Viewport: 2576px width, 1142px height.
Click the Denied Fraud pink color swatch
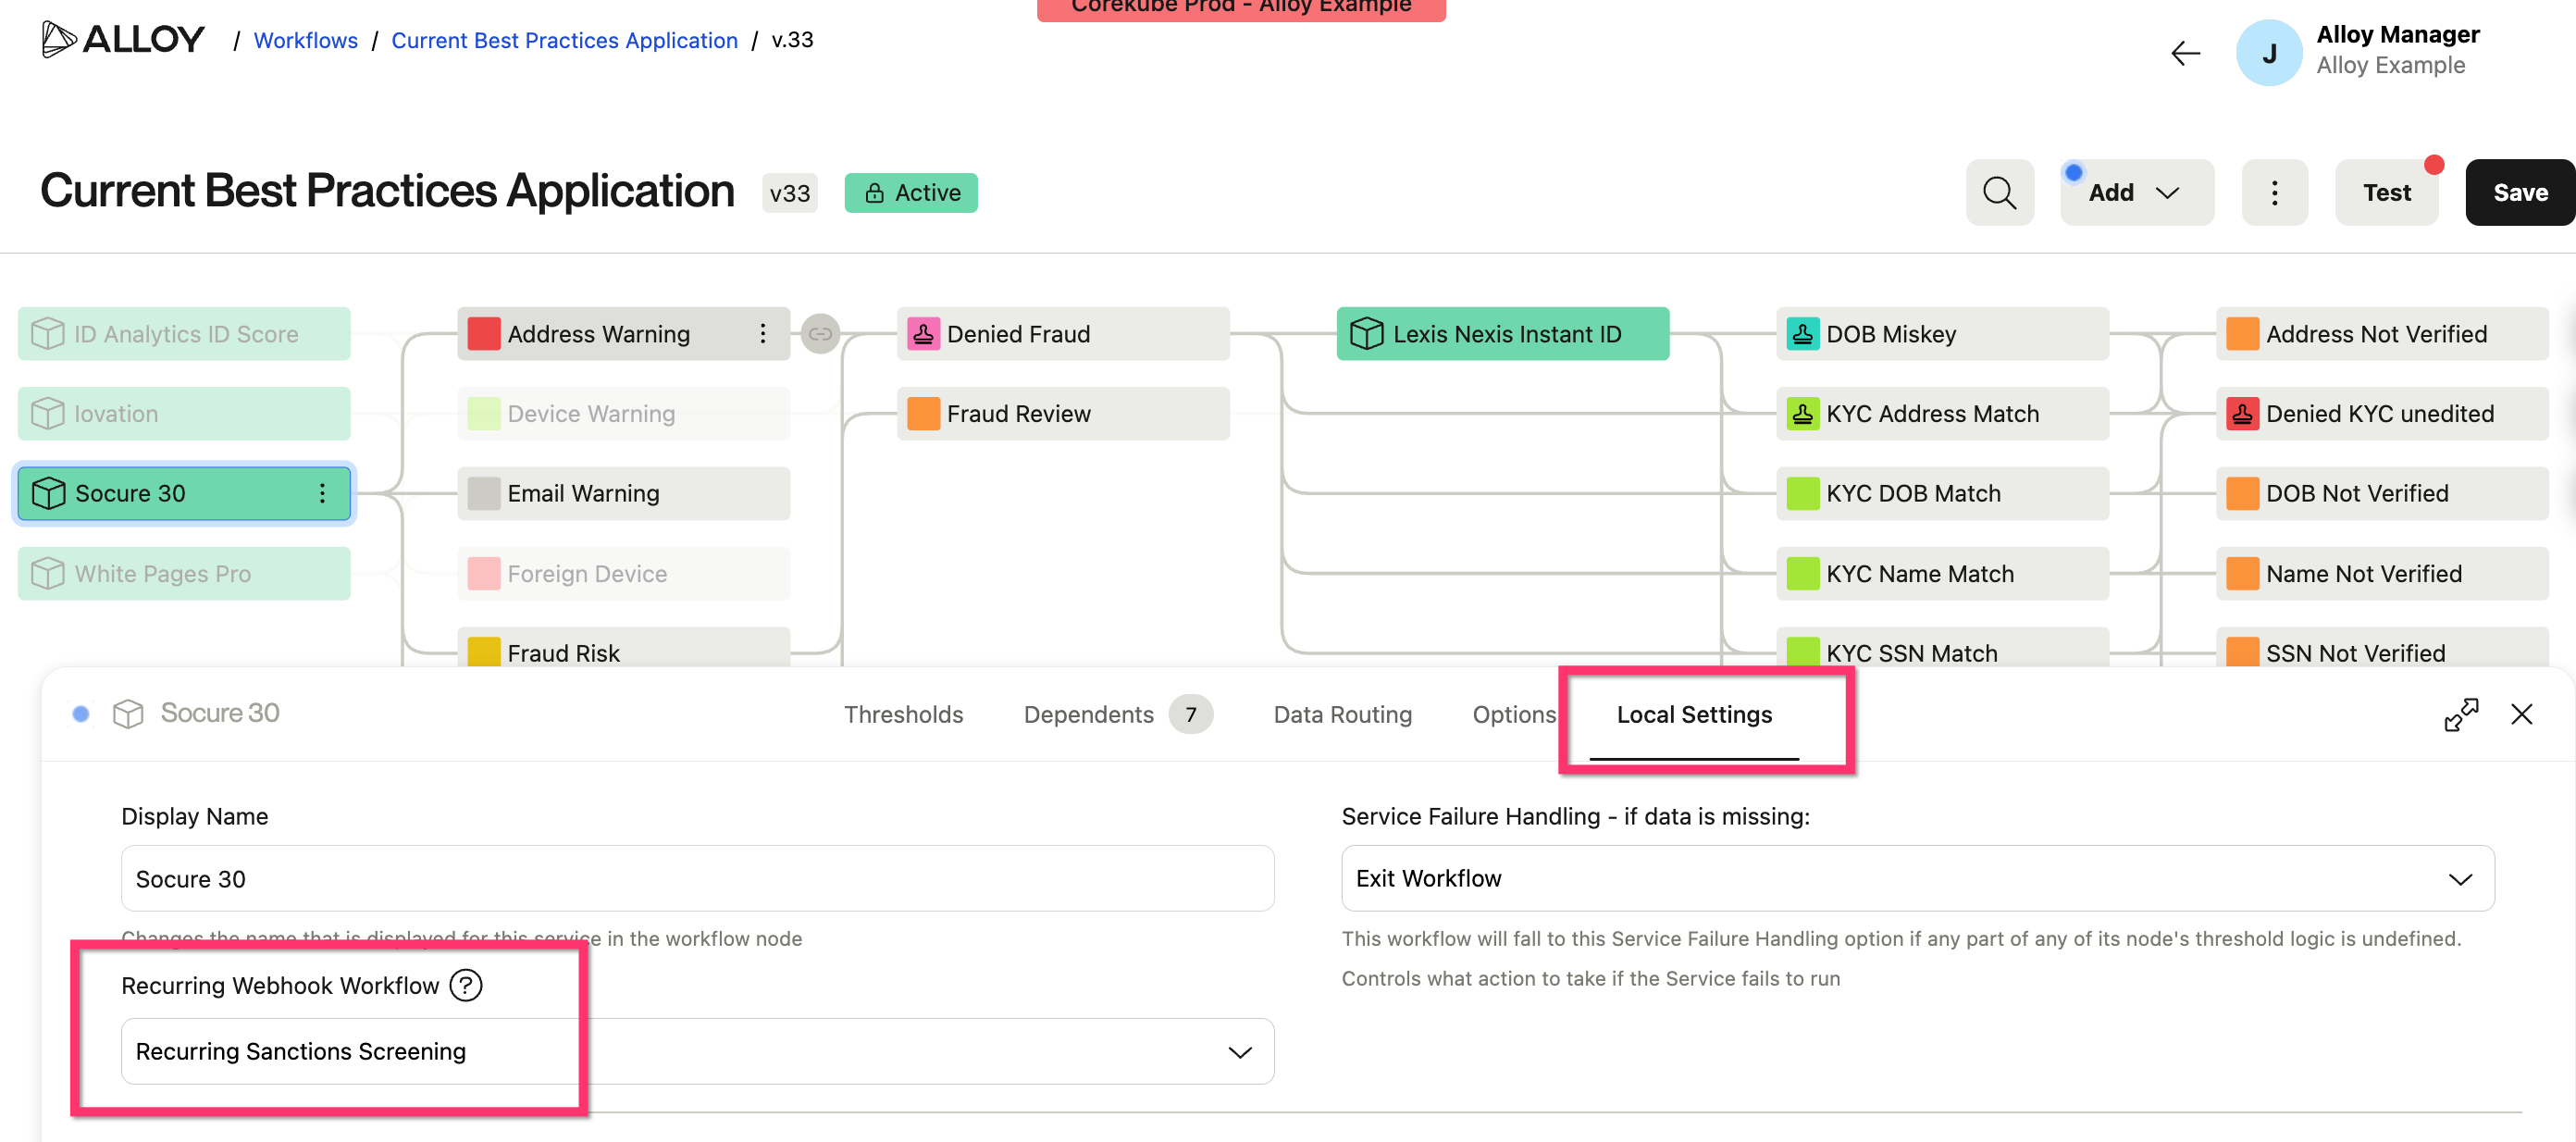[923, 334]
